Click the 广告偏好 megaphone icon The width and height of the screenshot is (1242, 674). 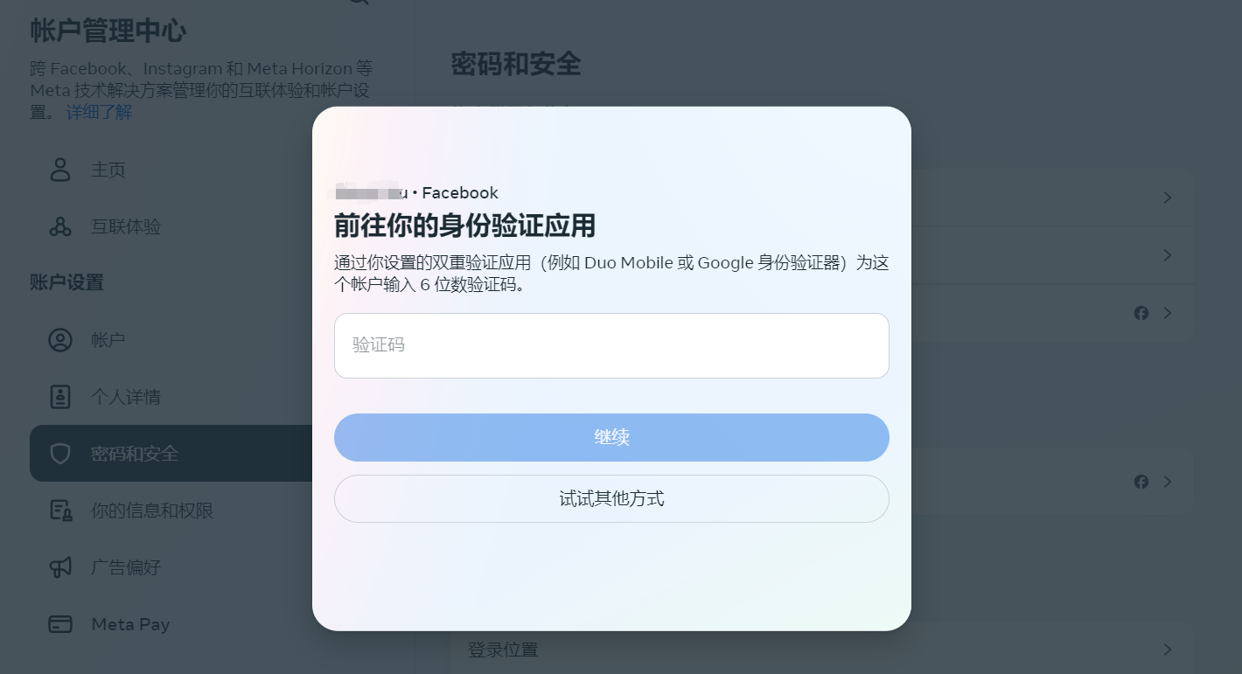click(x=60, y=567)
